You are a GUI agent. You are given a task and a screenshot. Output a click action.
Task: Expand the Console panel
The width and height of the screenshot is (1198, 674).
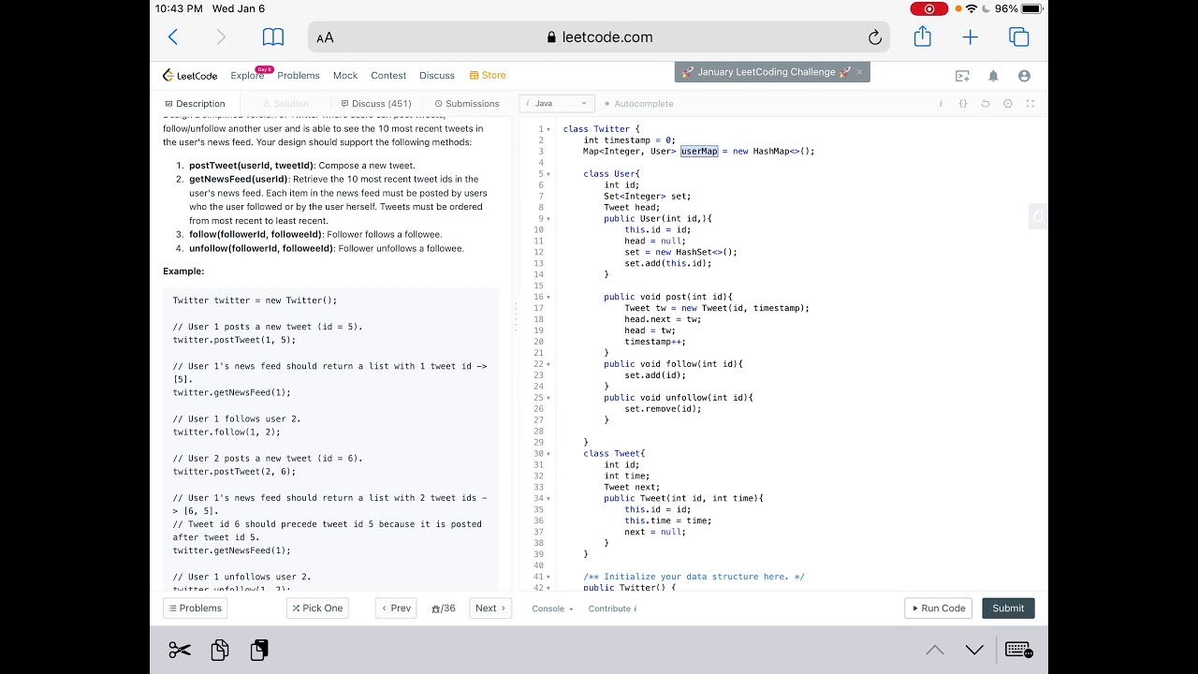(552, 608)
